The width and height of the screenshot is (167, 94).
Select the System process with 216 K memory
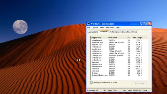[119, 73]
